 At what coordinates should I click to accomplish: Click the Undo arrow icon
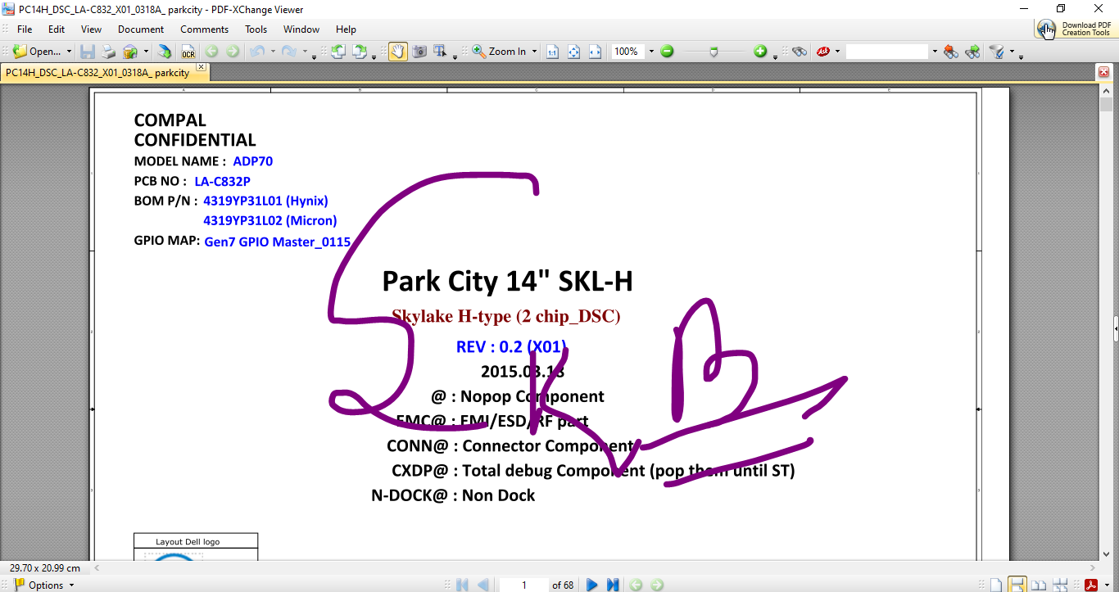(x=256, y=52)
